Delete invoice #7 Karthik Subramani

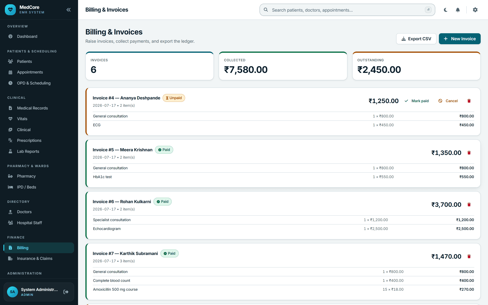coord(469,257)
